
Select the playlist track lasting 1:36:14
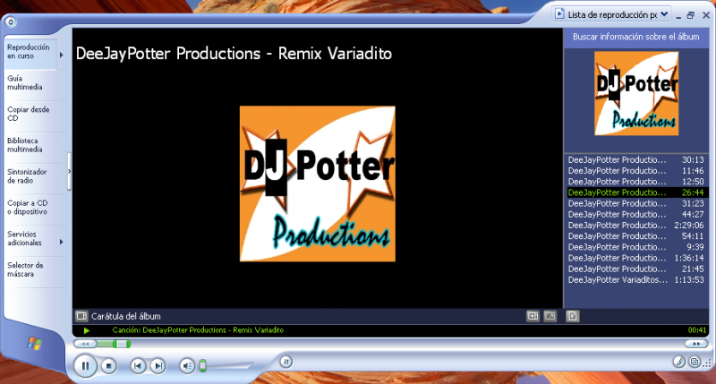(636, 259)
